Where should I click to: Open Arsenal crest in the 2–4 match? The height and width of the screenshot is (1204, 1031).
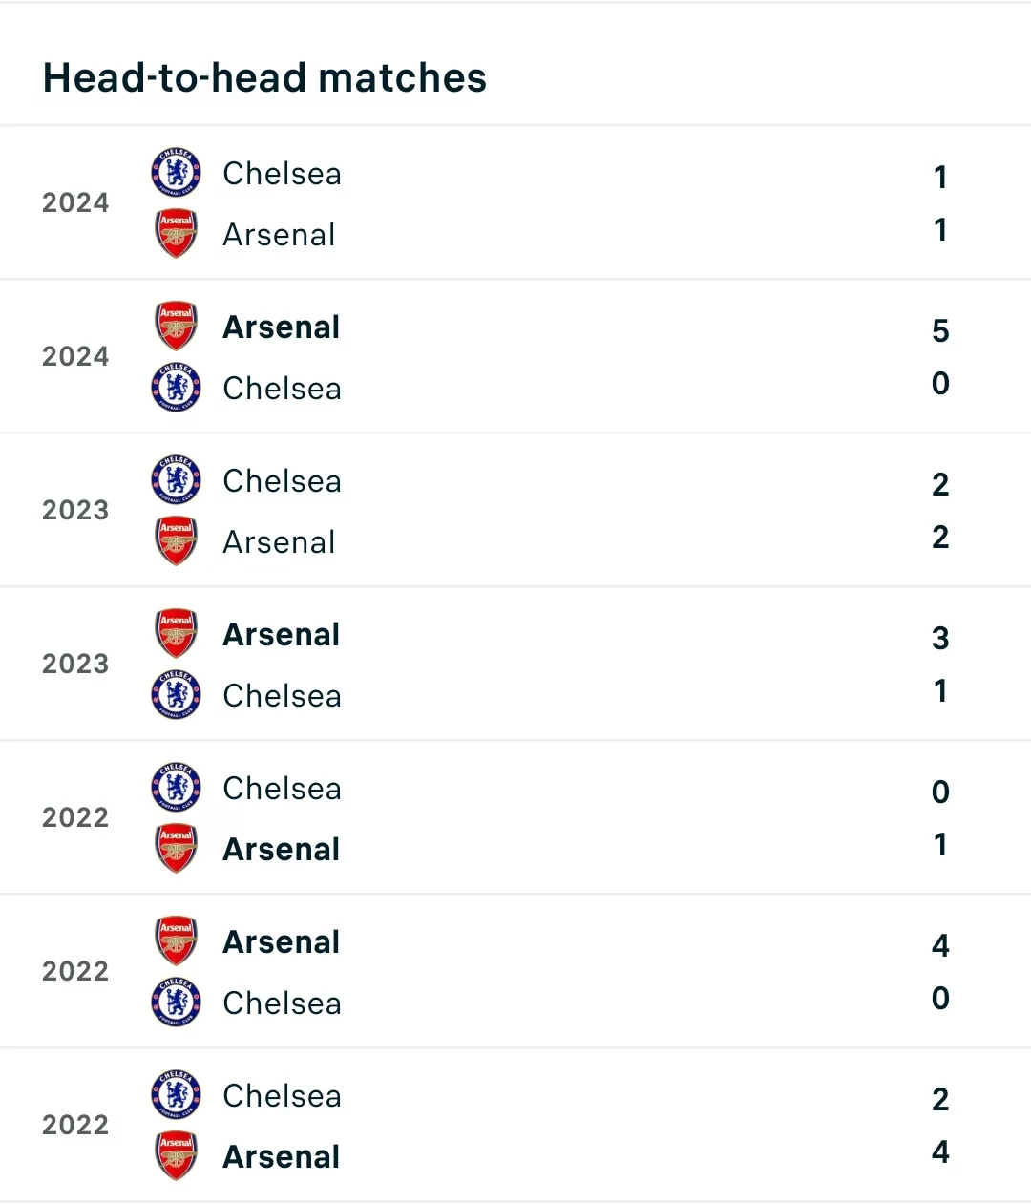coord(176,1156)
